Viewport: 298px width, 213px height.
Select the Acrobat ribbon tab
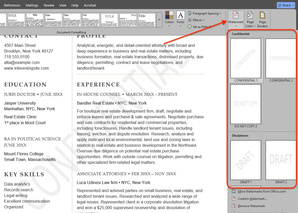coord(90,5)
